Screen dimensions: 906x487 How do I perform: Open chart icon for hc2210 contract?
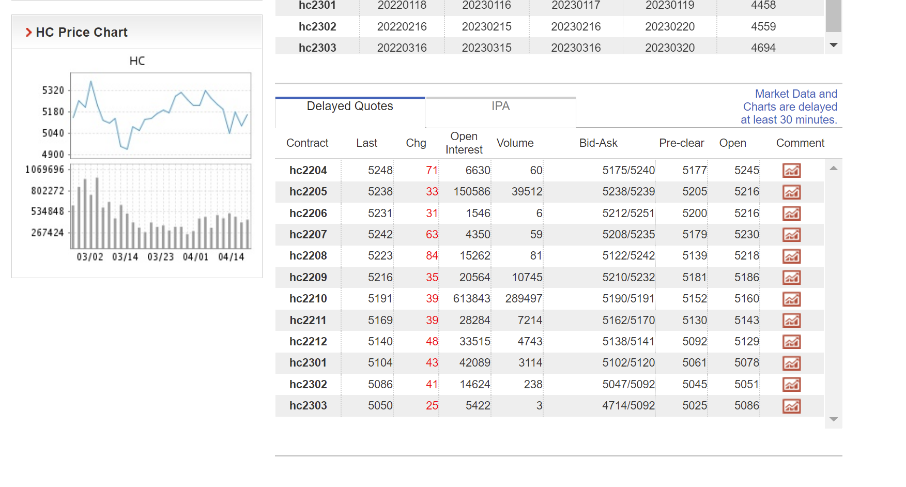tap(791, 299)
